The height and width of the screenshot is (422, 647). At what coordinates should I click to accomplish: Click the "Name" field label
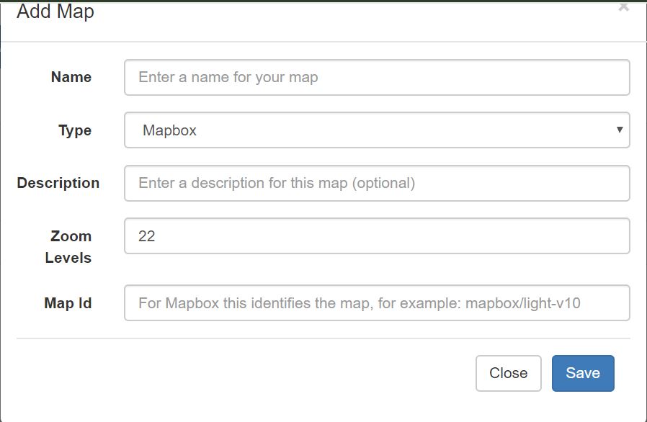pos(71,77)
